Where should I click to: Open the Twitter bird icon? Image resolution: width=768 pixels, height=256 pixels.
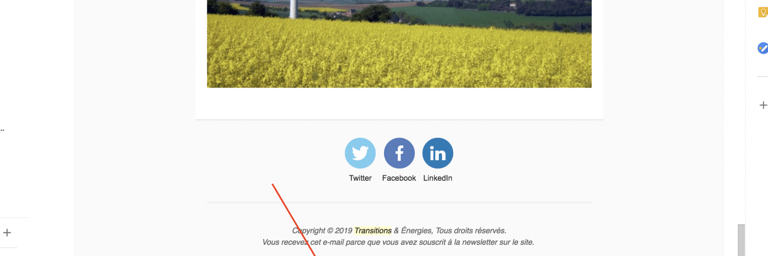[360, 153]
